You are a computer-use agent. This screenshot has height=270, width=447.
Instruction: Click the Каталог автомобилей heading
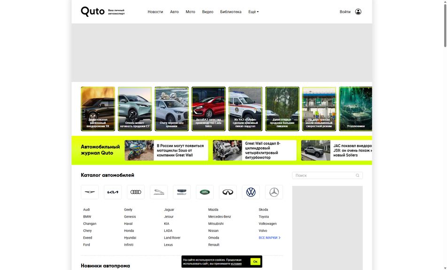(x=108, y=175)
